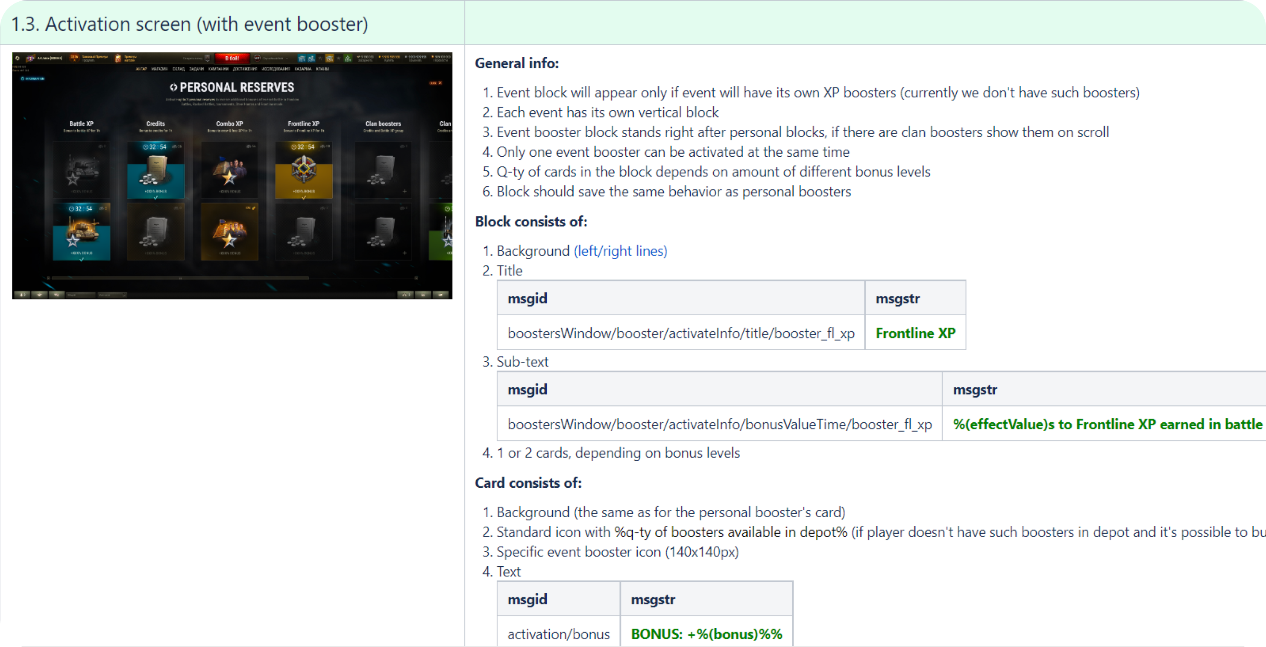1266x647 pixels.
Task: Switch to the КЛАНЫ menu tab
Action: pos(322,69)
